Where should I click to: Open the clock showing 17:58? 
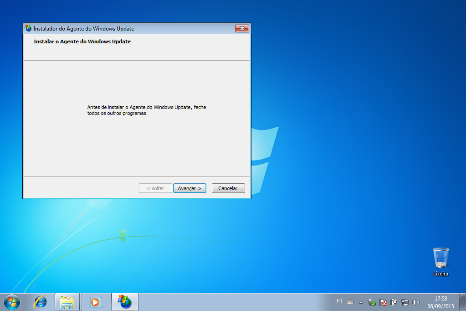441,302
